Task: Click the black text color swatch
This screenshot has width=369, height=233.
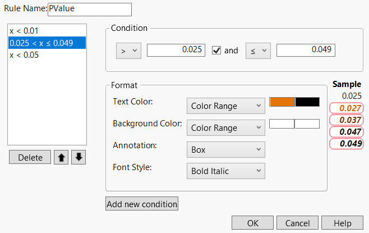Action: (307, 102)
